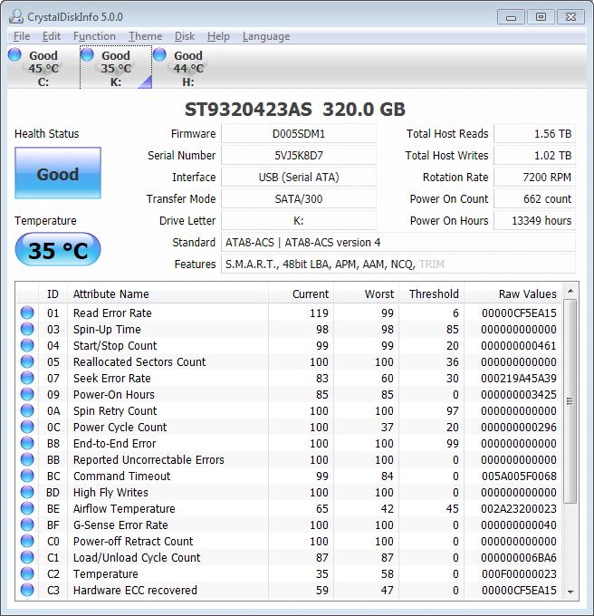Click the status orb for End-to-End Error
The height and width of the screenshot is (616, 594).
27,443
